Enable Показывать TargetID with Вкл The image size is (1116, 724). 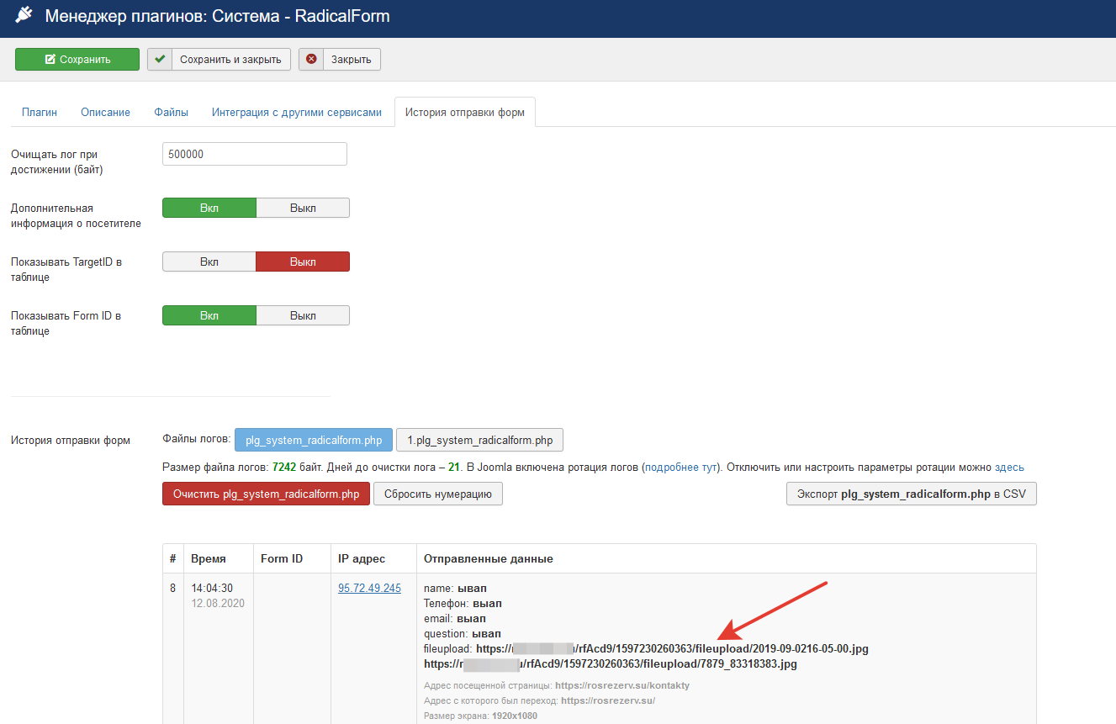tap(209, 262)
